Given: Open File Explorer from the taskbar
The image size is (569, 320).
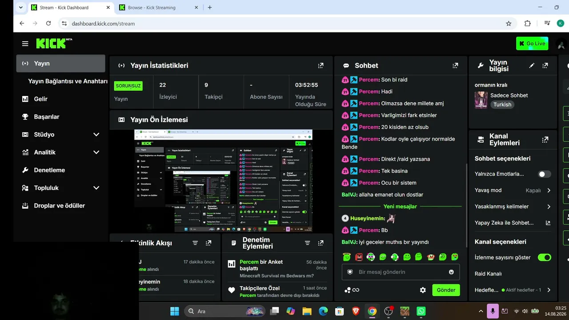Looking at the screenshot, I should tap(307, 311).
